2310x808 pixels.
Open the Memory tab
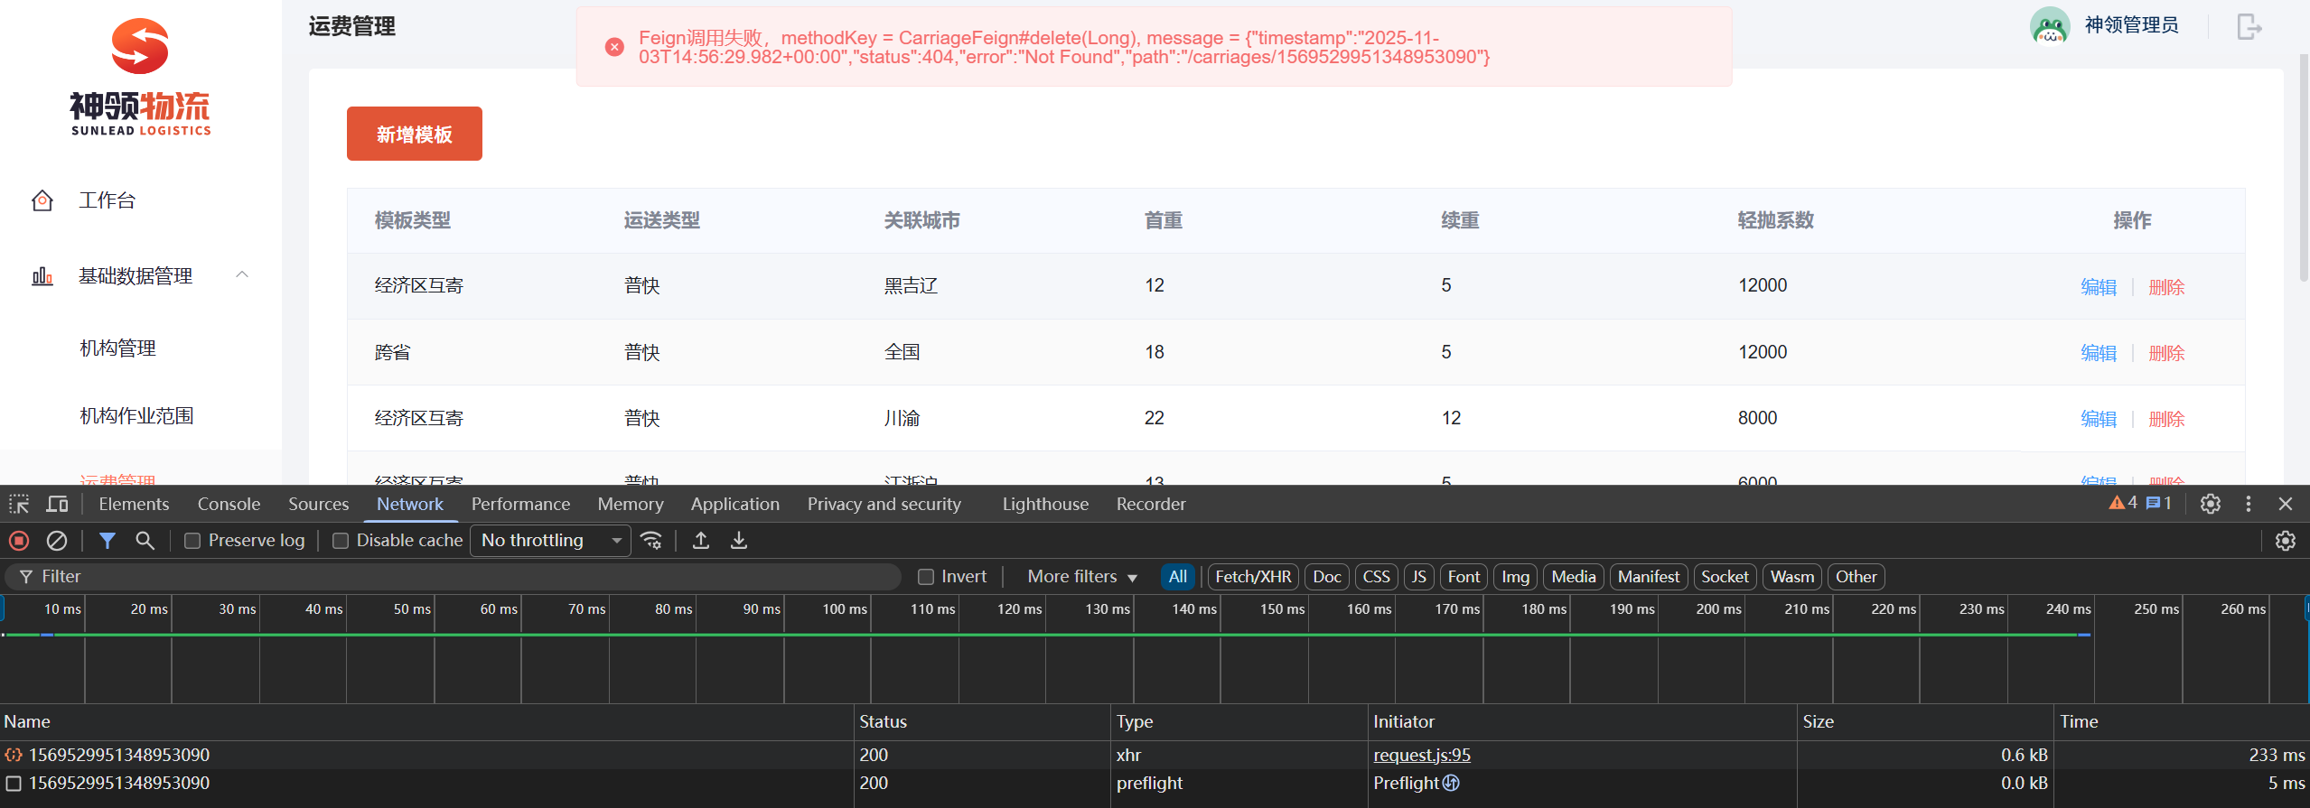pos(631,504)
